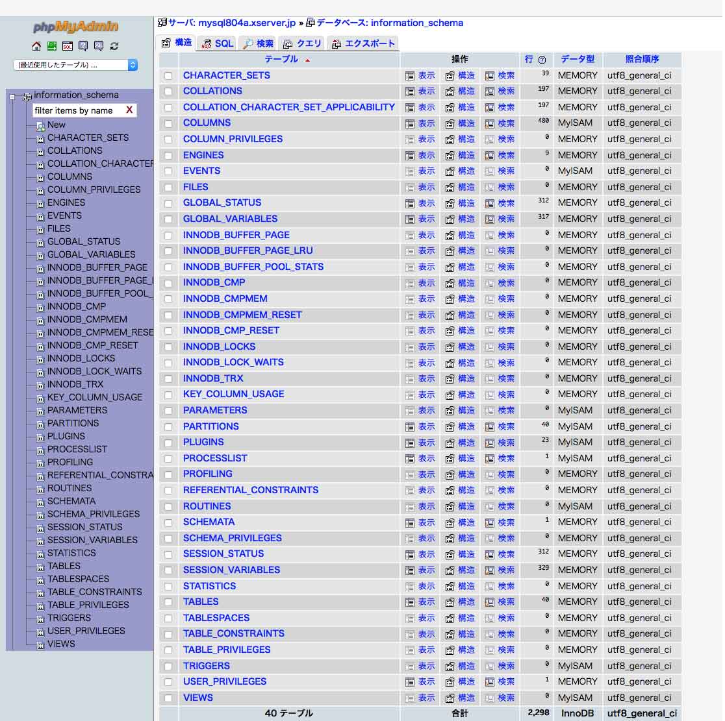Viewport: 725px width, 721px height.
Task: Click the search (検索) icon for GLOBAL_STATUS row
Action: point(490,203)
